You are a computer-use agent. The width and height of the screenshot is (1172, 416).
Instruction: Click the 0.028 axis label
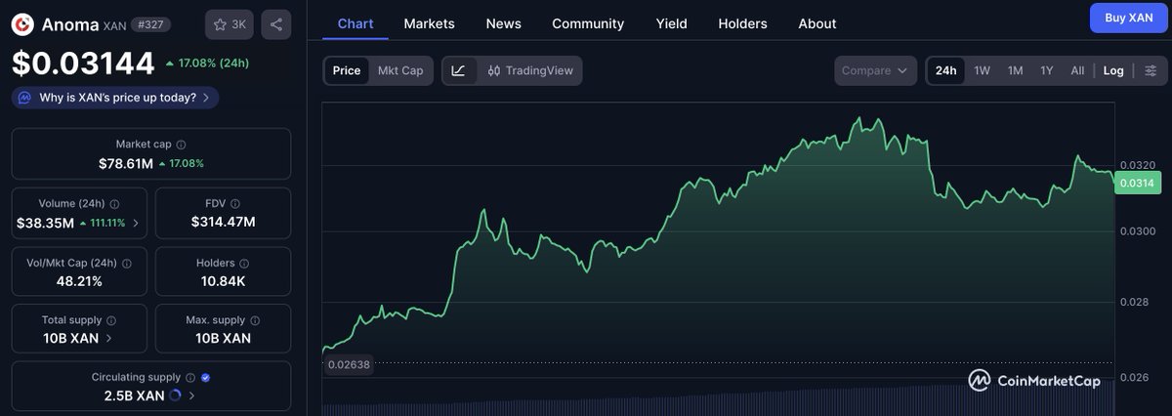(x=1134, y=303)
